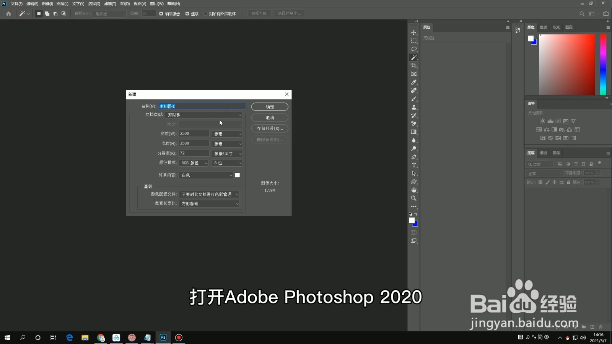Open the color profile dropdown
The width and height of the screenshot is (612, 344).
(209, 194)
